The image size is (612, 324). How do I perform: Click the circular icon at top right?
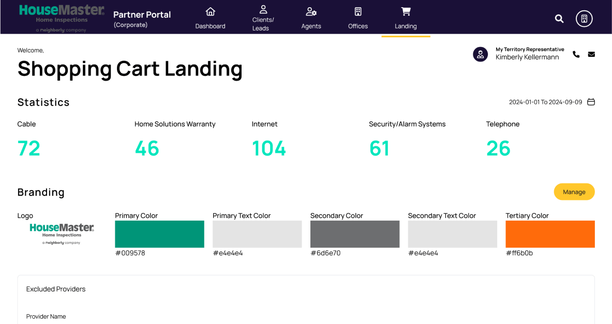pyautogui.click(x=584, y=18)
